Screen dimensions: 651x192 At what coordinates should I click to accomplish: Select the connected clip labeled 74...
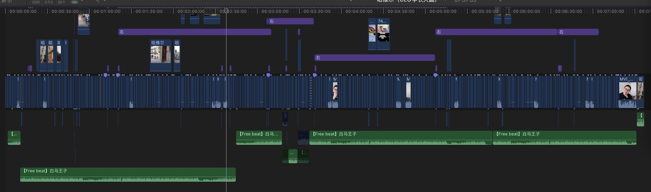[383, 33]
